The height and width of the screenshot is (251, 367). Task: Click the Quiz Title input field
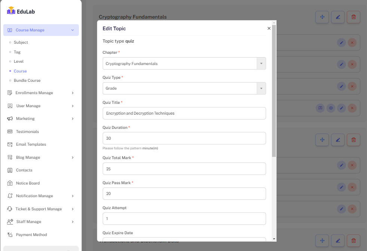coord(184,113)
